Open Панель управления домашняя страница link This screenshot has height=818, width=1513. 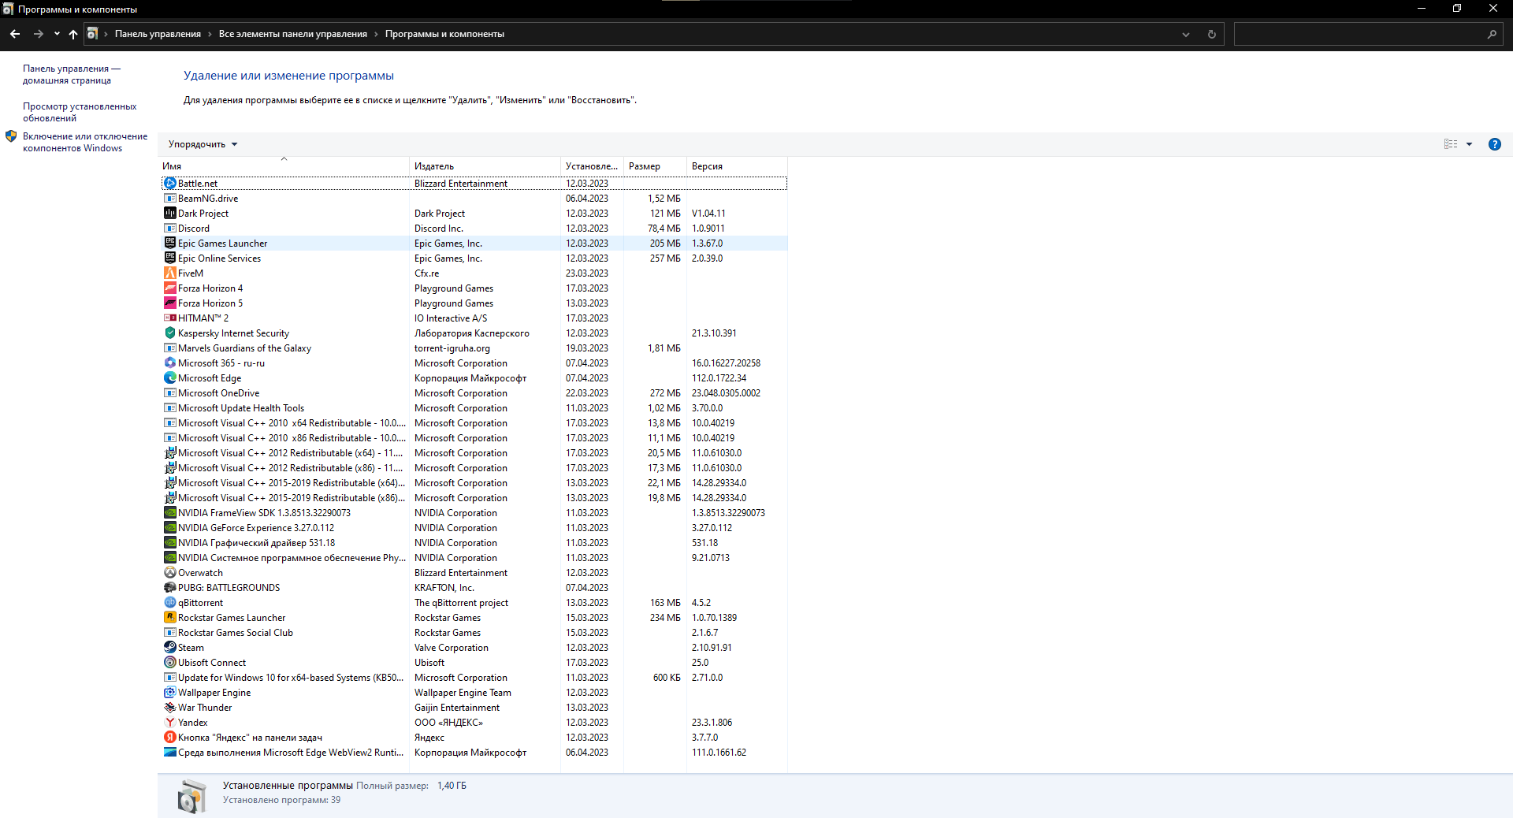(72, 74)
